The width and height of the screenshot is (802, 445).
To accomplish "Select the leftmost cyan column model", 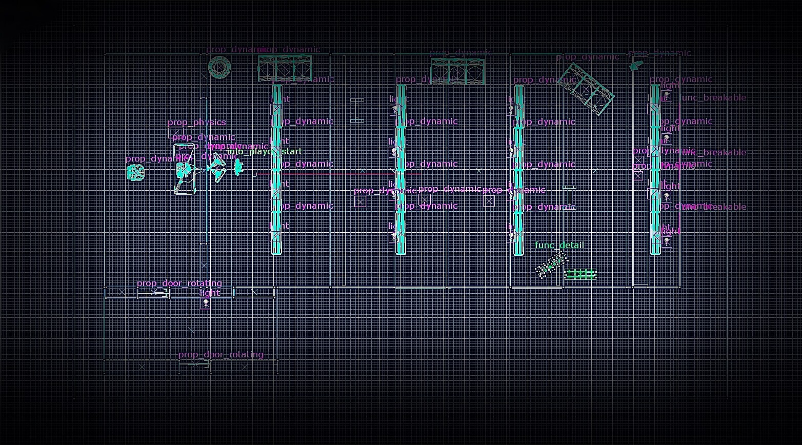I will pyautogui.click(x=276, y=170).
